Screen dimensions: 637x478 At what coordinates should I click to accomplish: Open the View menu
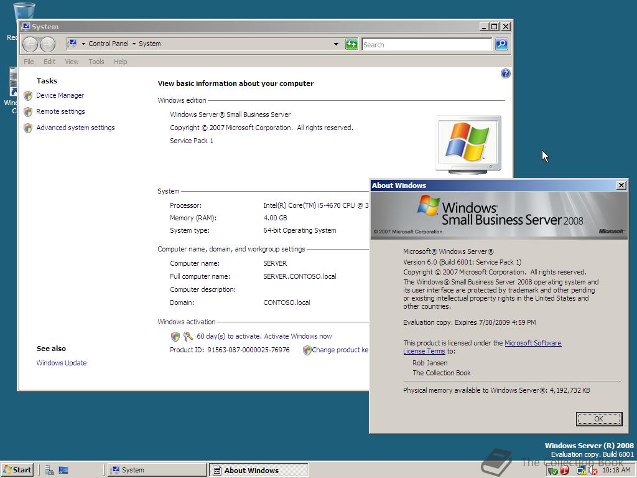[72, 62]
